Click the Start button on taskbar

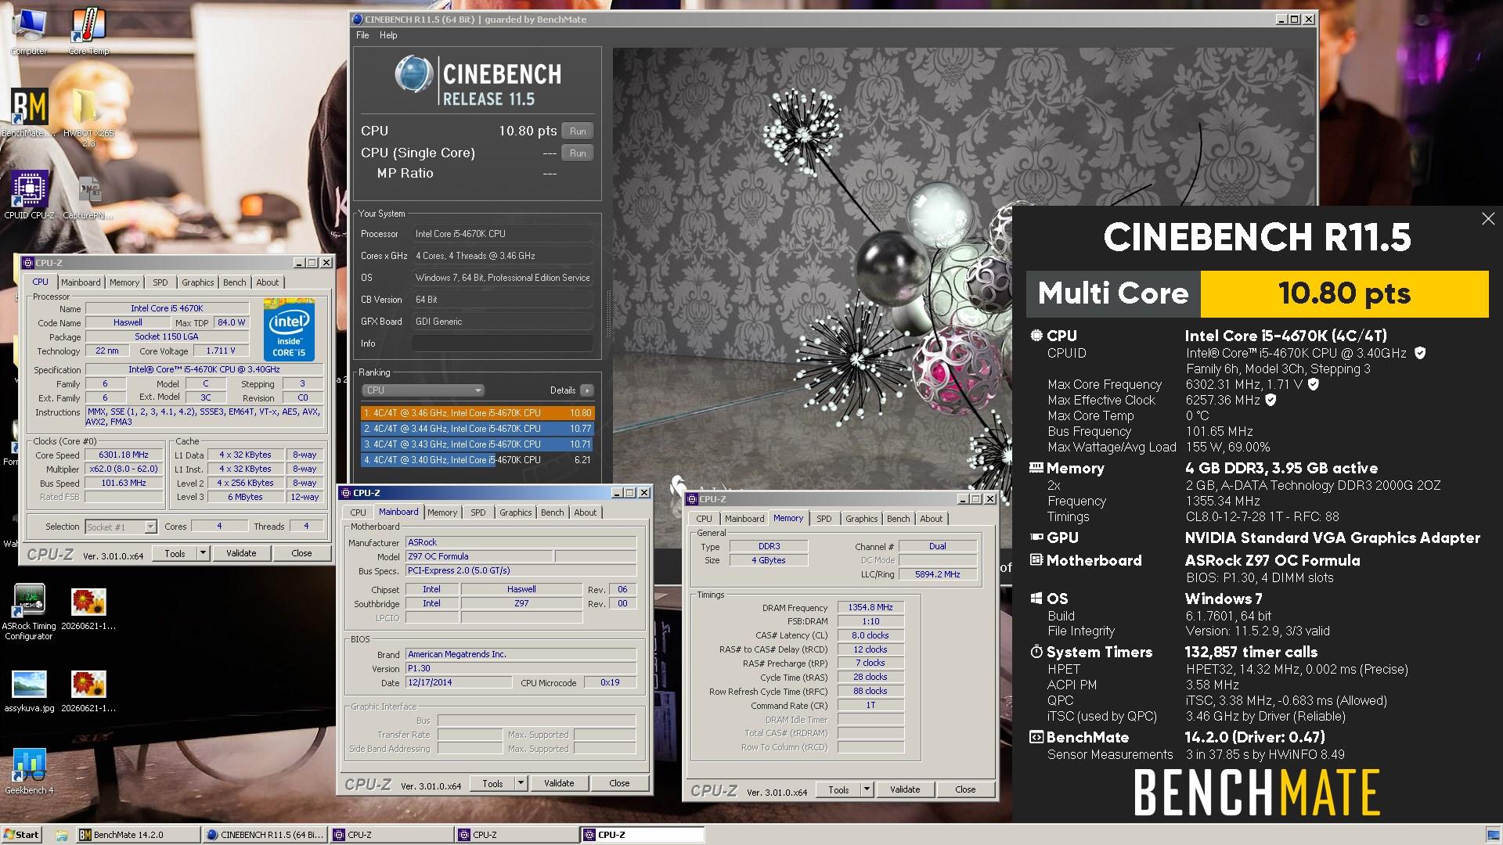[x=21, y=835]
